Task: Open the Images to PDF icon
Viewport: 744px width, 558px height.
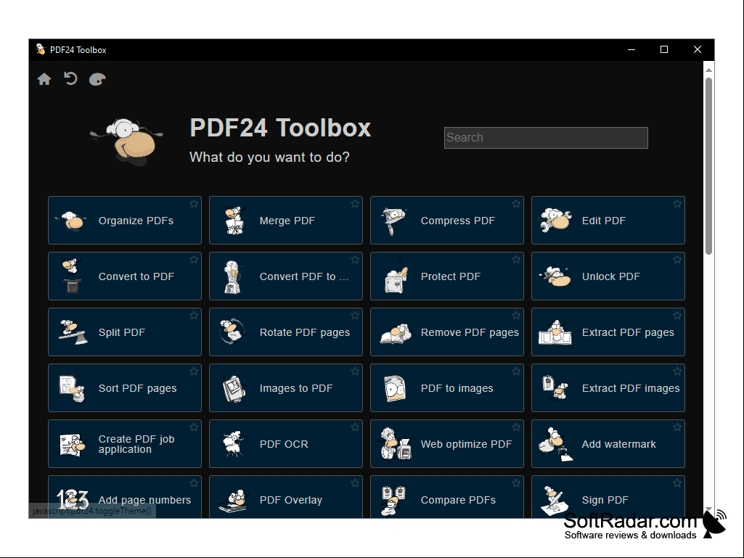Action: tap(234, 389)
